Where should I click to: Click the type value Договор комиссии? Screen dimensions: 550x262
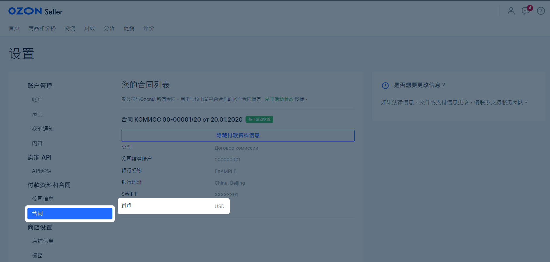(236, 148)
